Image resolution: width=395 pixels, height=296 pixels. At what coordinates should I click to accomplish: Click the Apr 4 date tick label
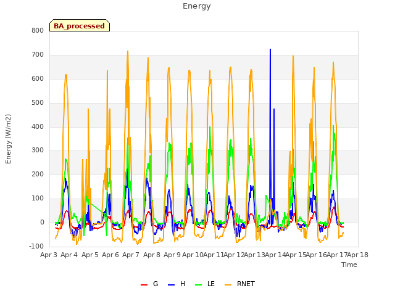click(69, 255)
